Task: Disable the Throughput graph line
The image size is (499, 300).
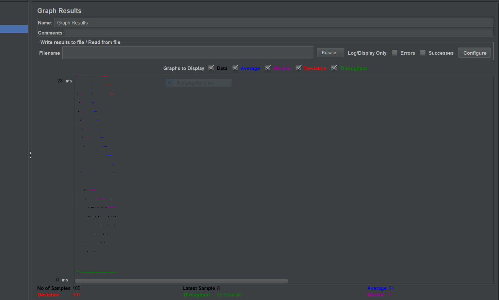Action: 334,68
